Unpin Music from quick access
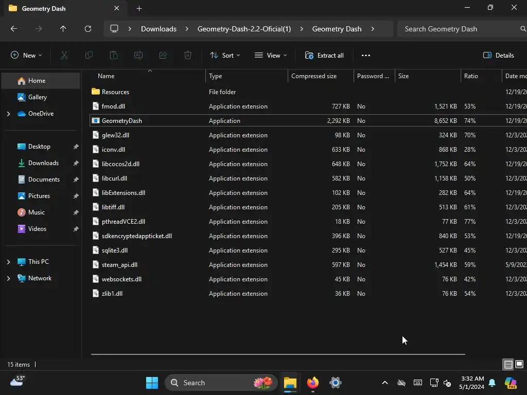Screen dimensions: 527x395 coord(76,212)
